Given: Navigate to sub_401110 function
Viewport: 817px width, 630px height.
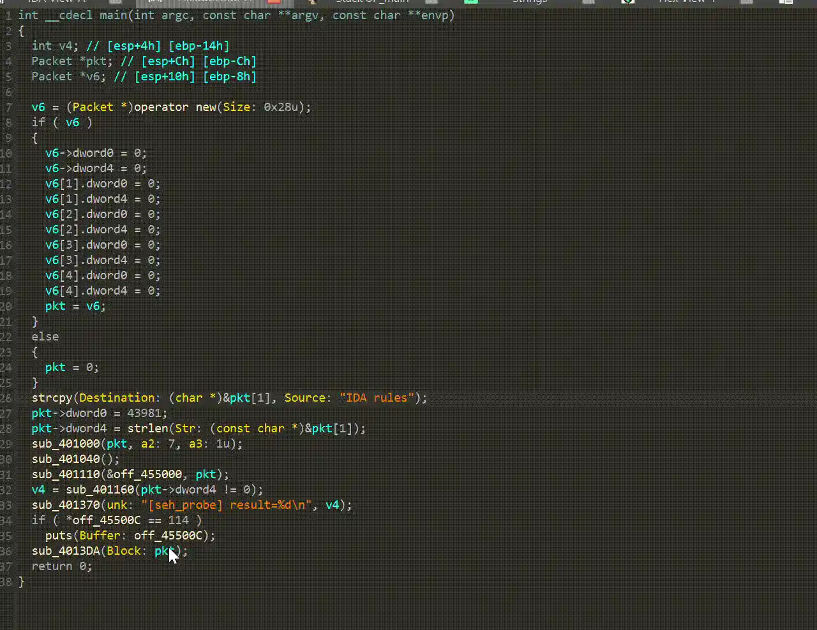Looking at the screenshot, I should 66,474.
